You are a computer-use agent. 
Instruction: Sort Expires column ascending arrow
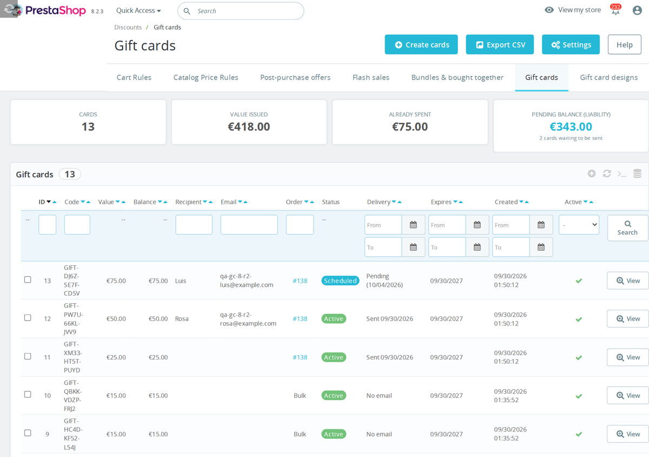461,202
